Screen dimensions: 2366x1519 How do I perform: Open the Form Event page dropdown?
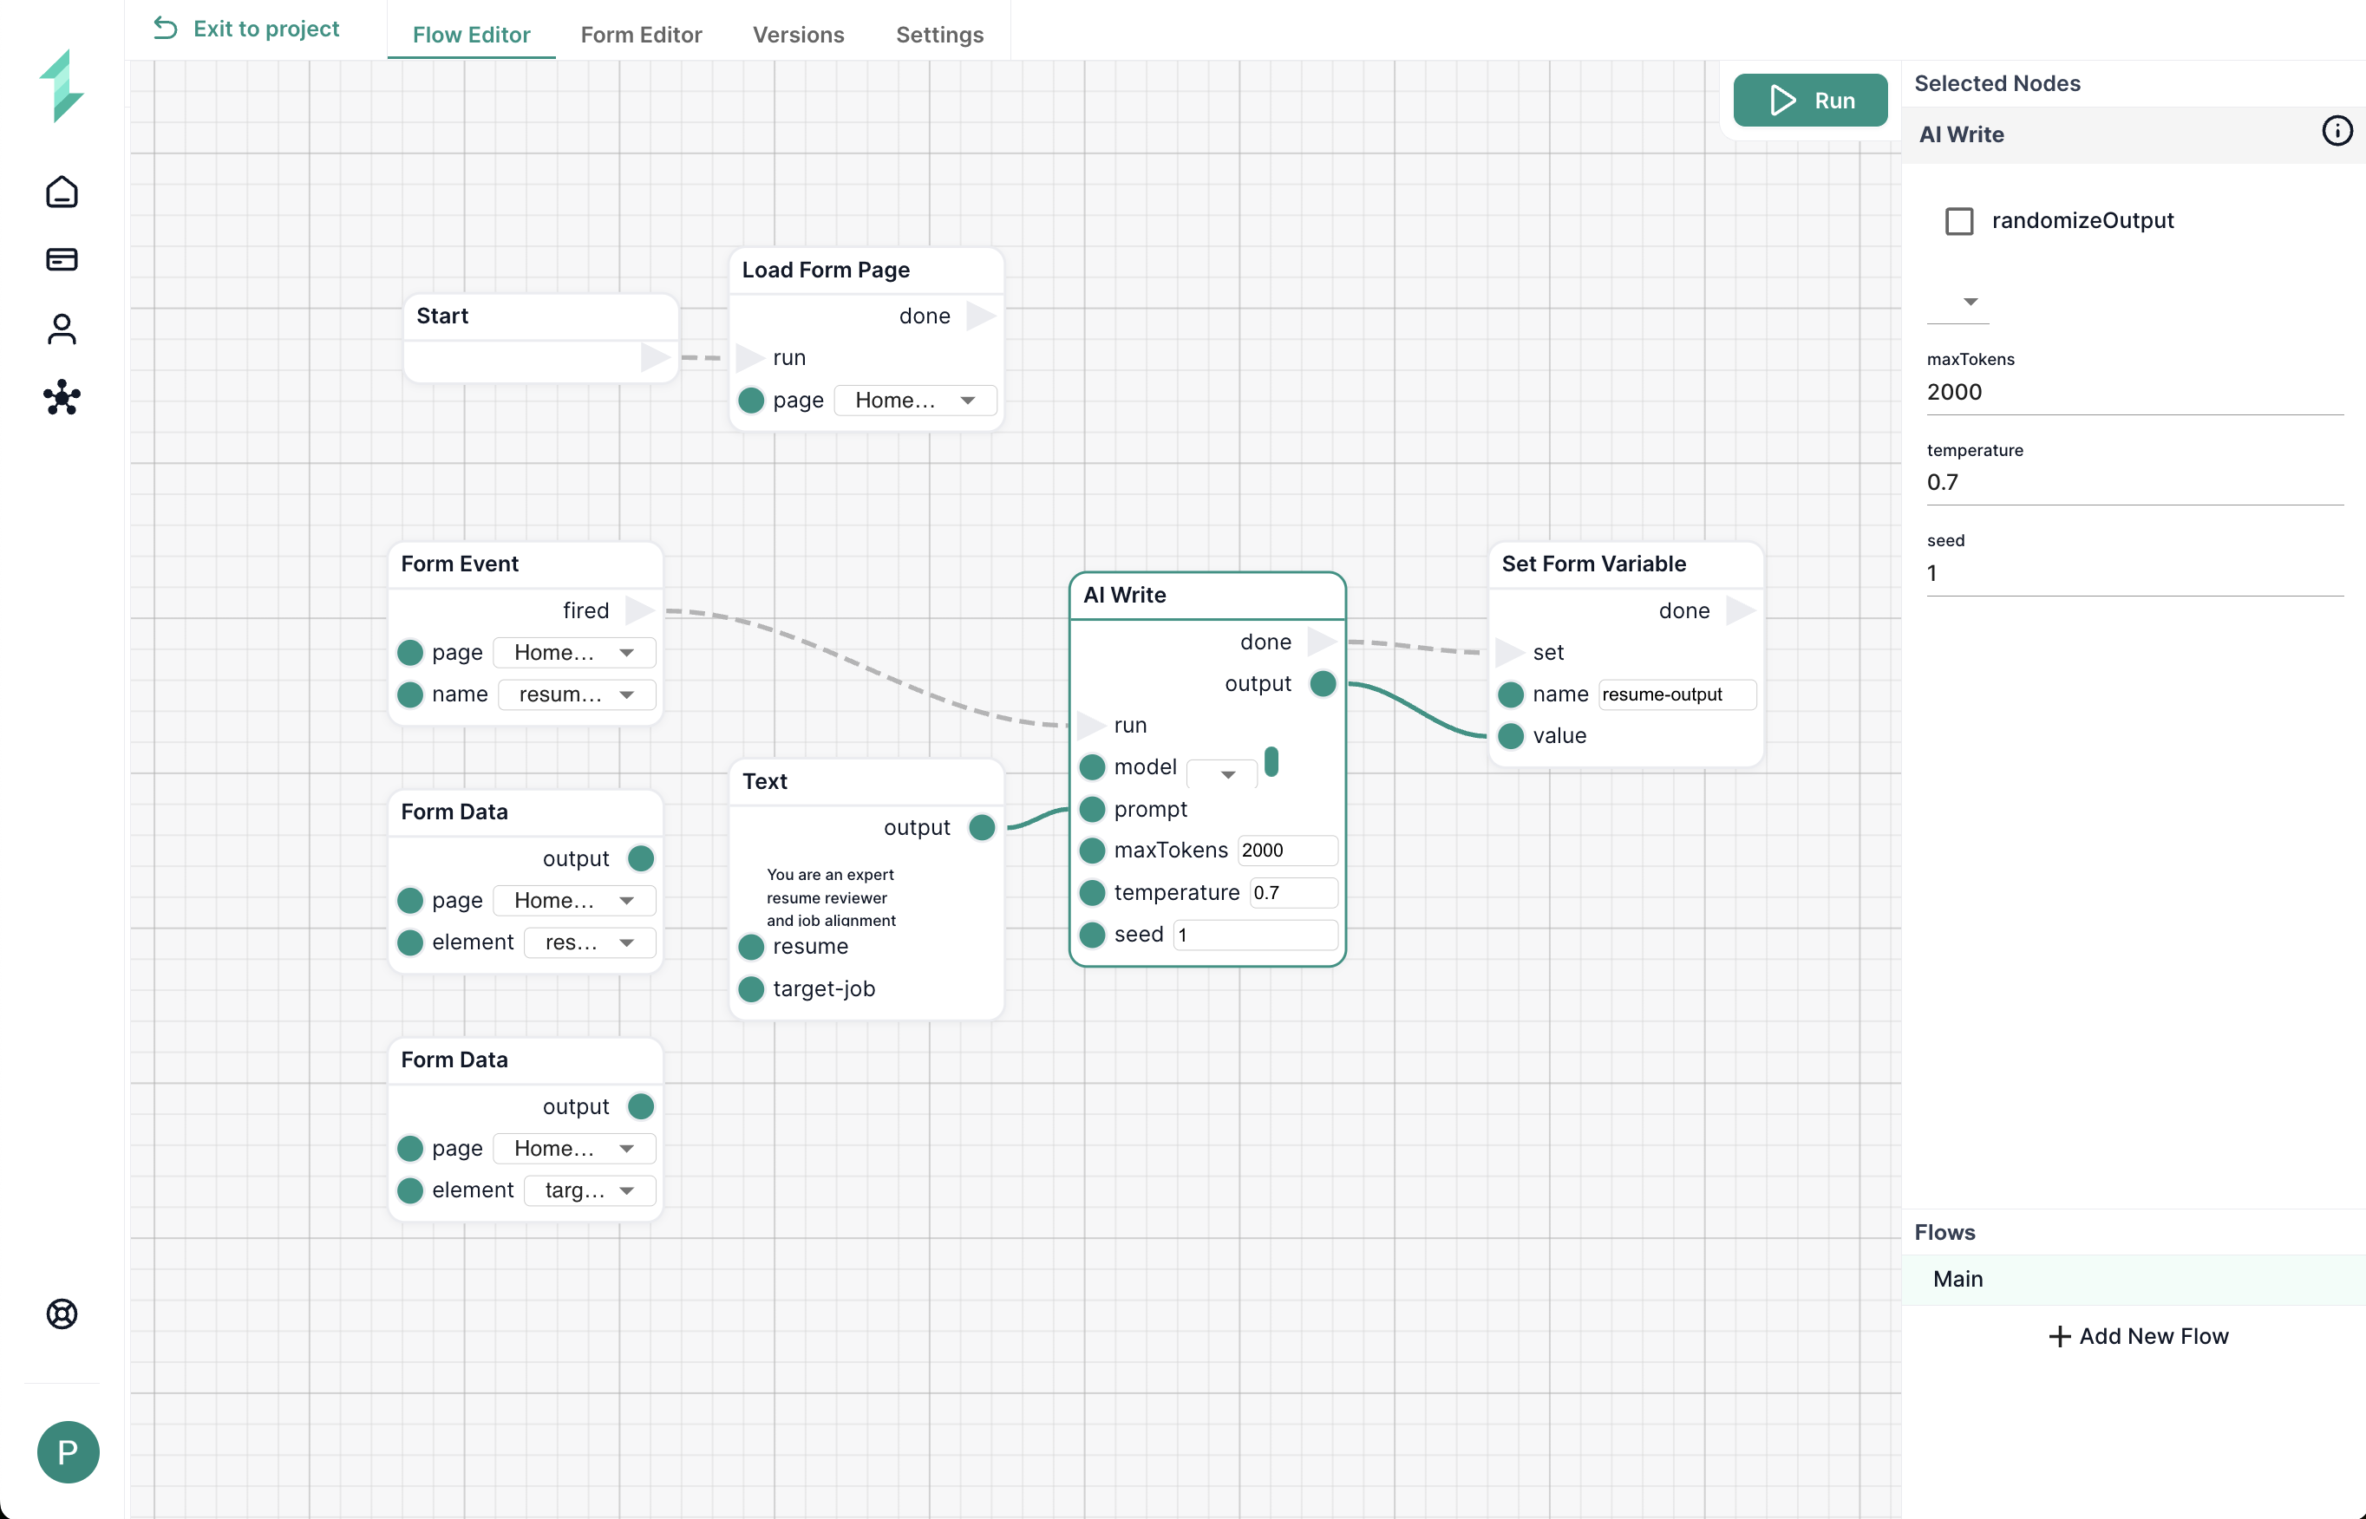[574, 653]
